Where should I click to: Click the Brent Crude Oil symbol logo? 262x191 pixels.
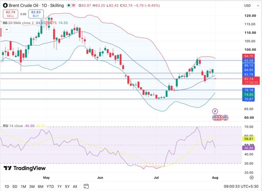[5, 6]
